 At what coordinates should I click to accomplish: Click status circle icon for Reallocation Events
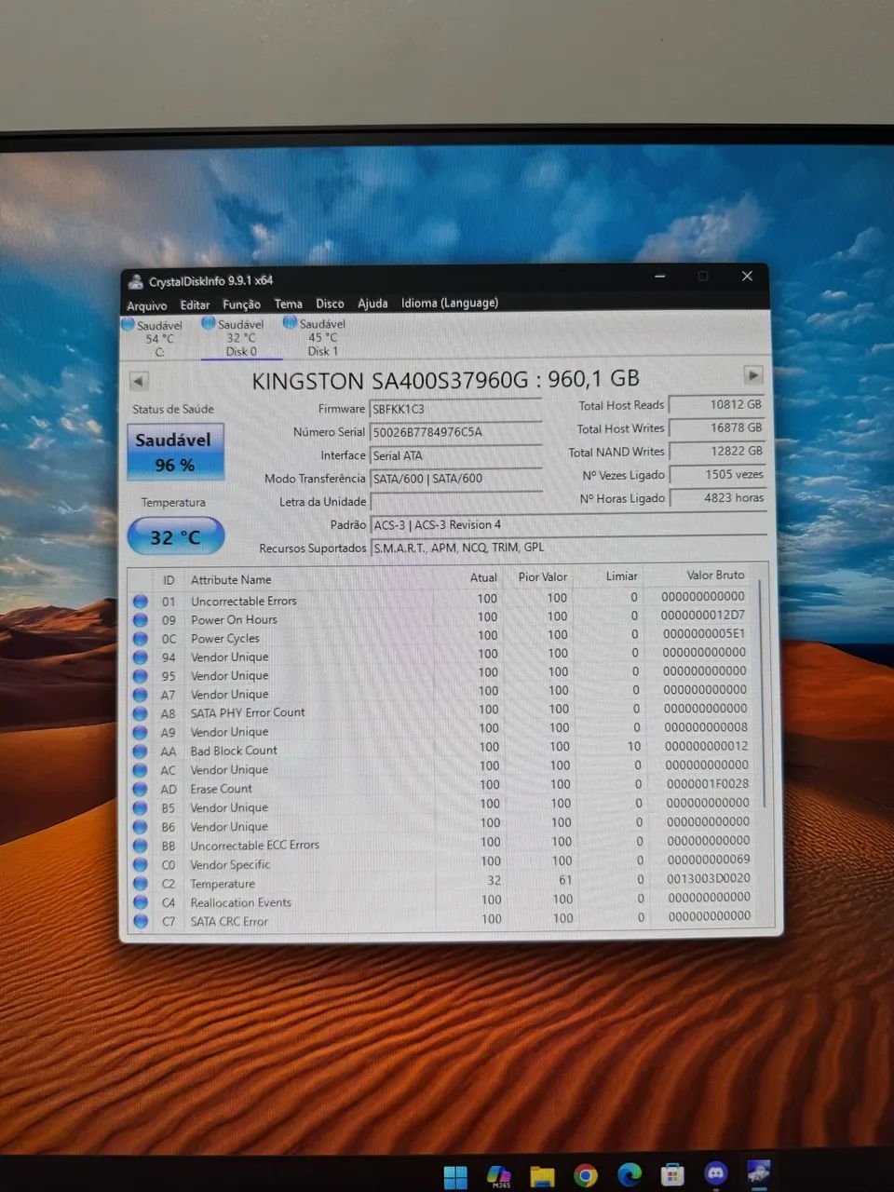141,902
